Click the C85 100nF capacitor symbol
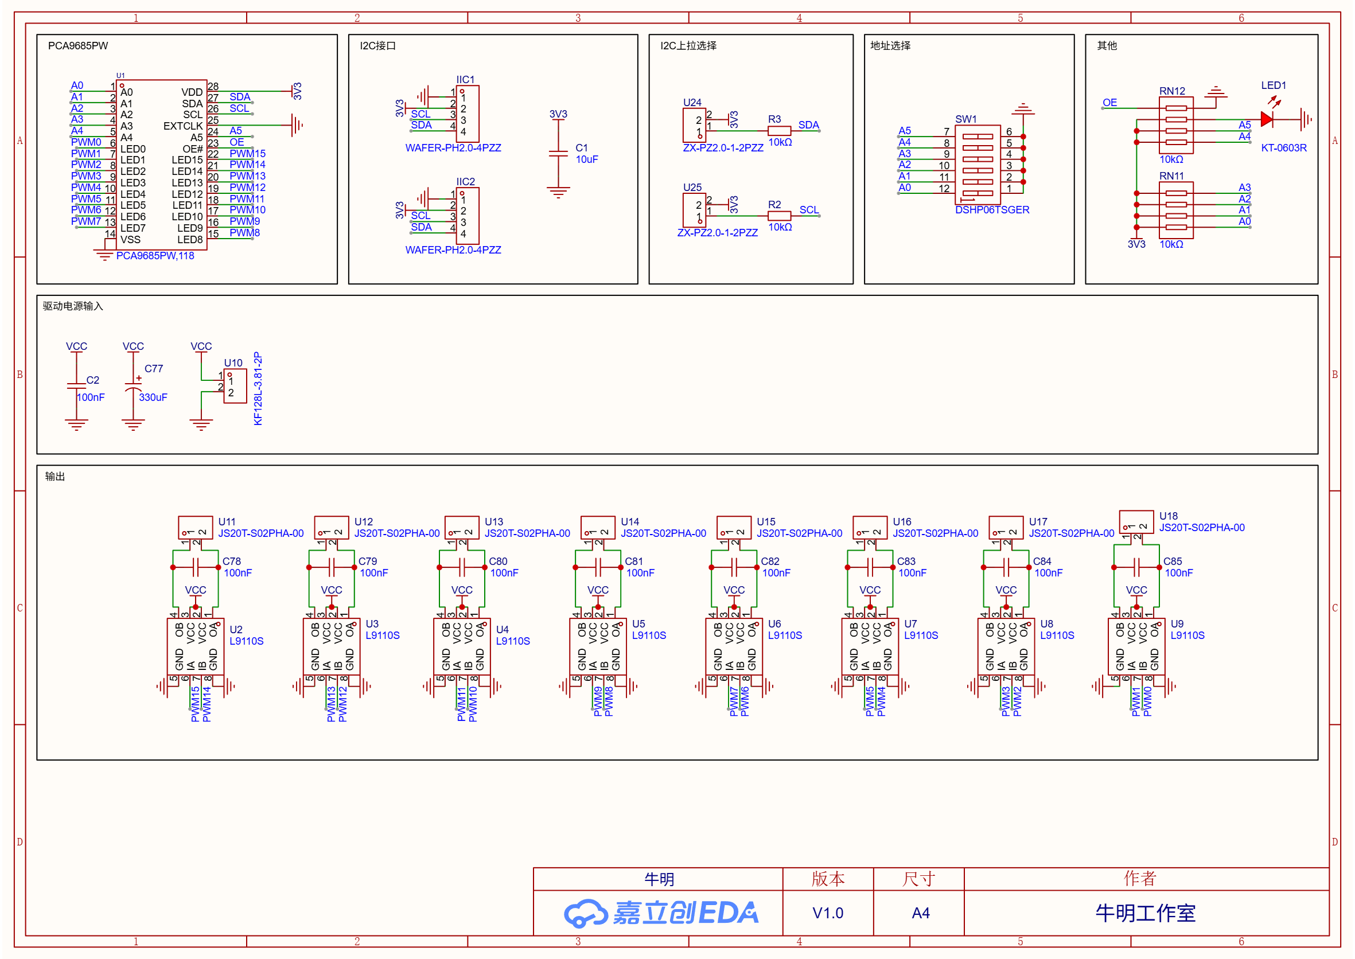The width and height of the screenshot is (1355, 959). pos(1136,567)
